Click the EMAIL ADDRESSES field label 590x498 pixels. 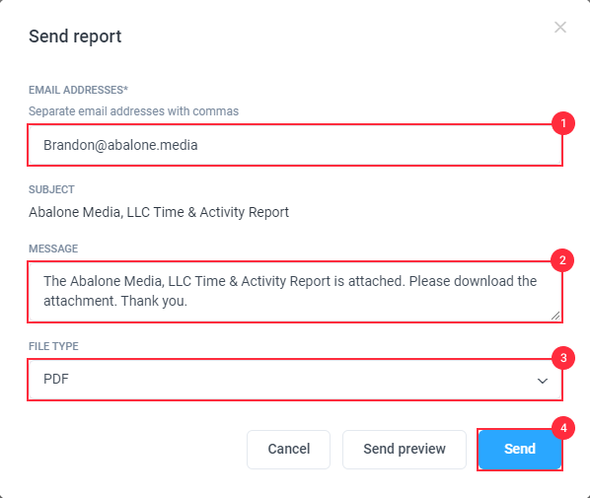(78, 91)
